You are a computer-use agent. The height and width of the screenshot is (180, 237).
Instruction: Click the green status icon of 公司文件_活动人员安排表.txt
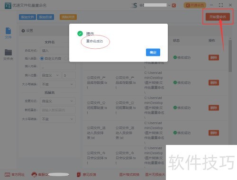tap(175, 133)
